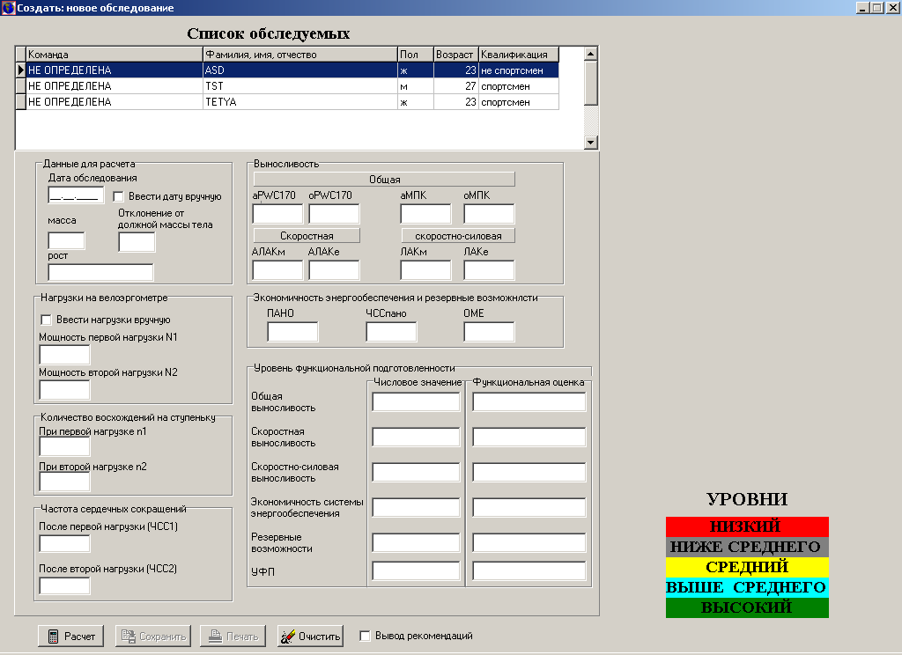This screenshot has width=902, height=655.
Task: Click the рост input field
Action: pos(100,272)
